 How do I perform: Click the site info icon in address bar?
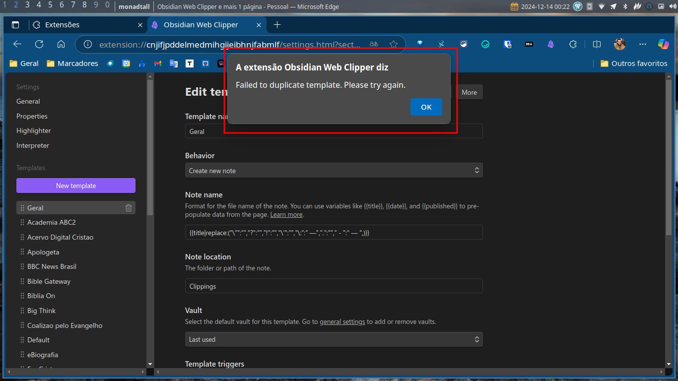point(88,44)
